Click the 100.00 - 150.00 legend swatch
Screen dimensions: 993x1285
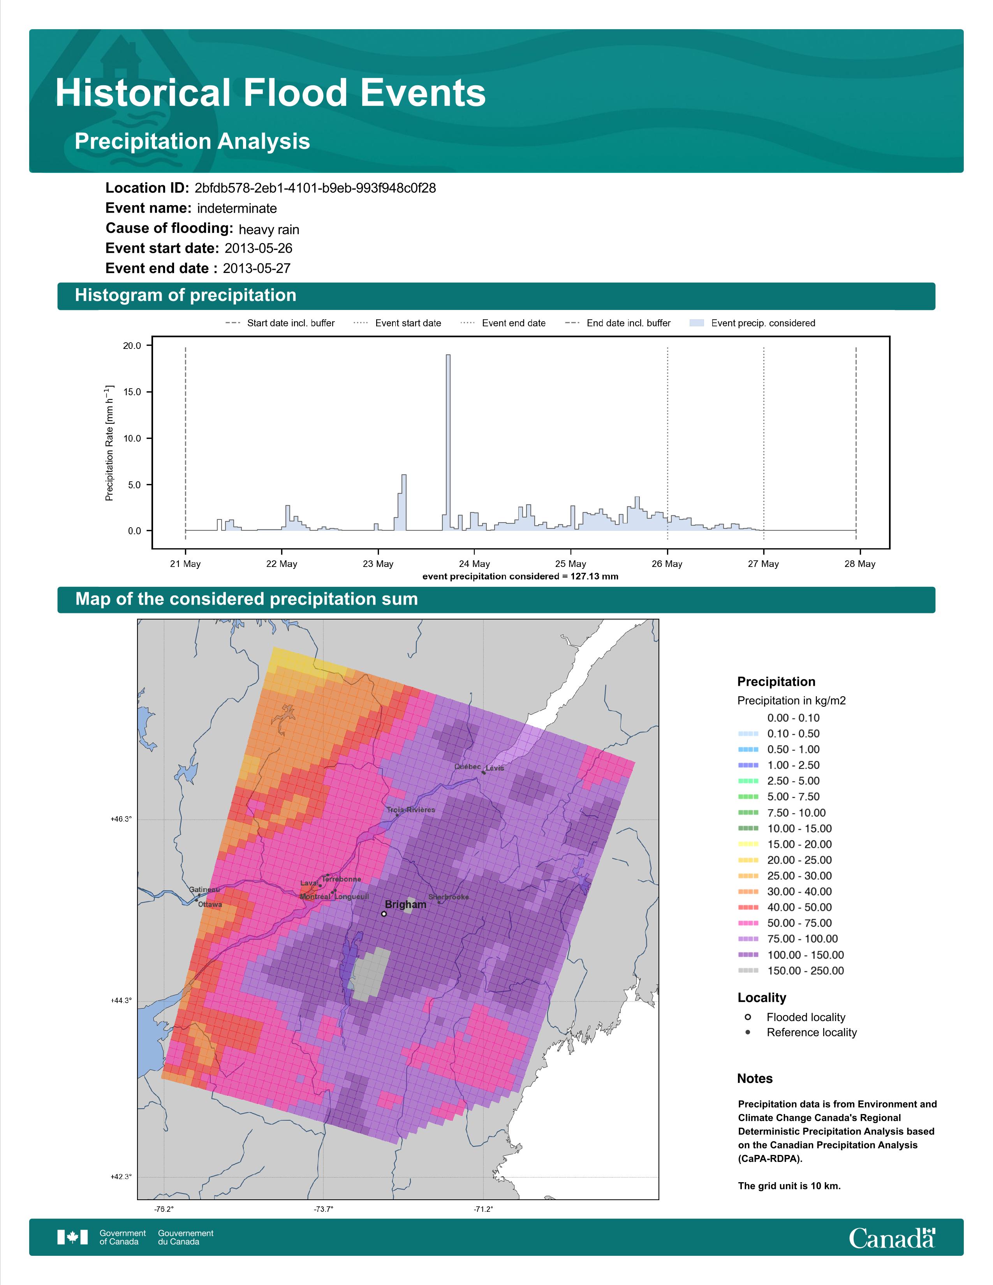tap(748, 955)
